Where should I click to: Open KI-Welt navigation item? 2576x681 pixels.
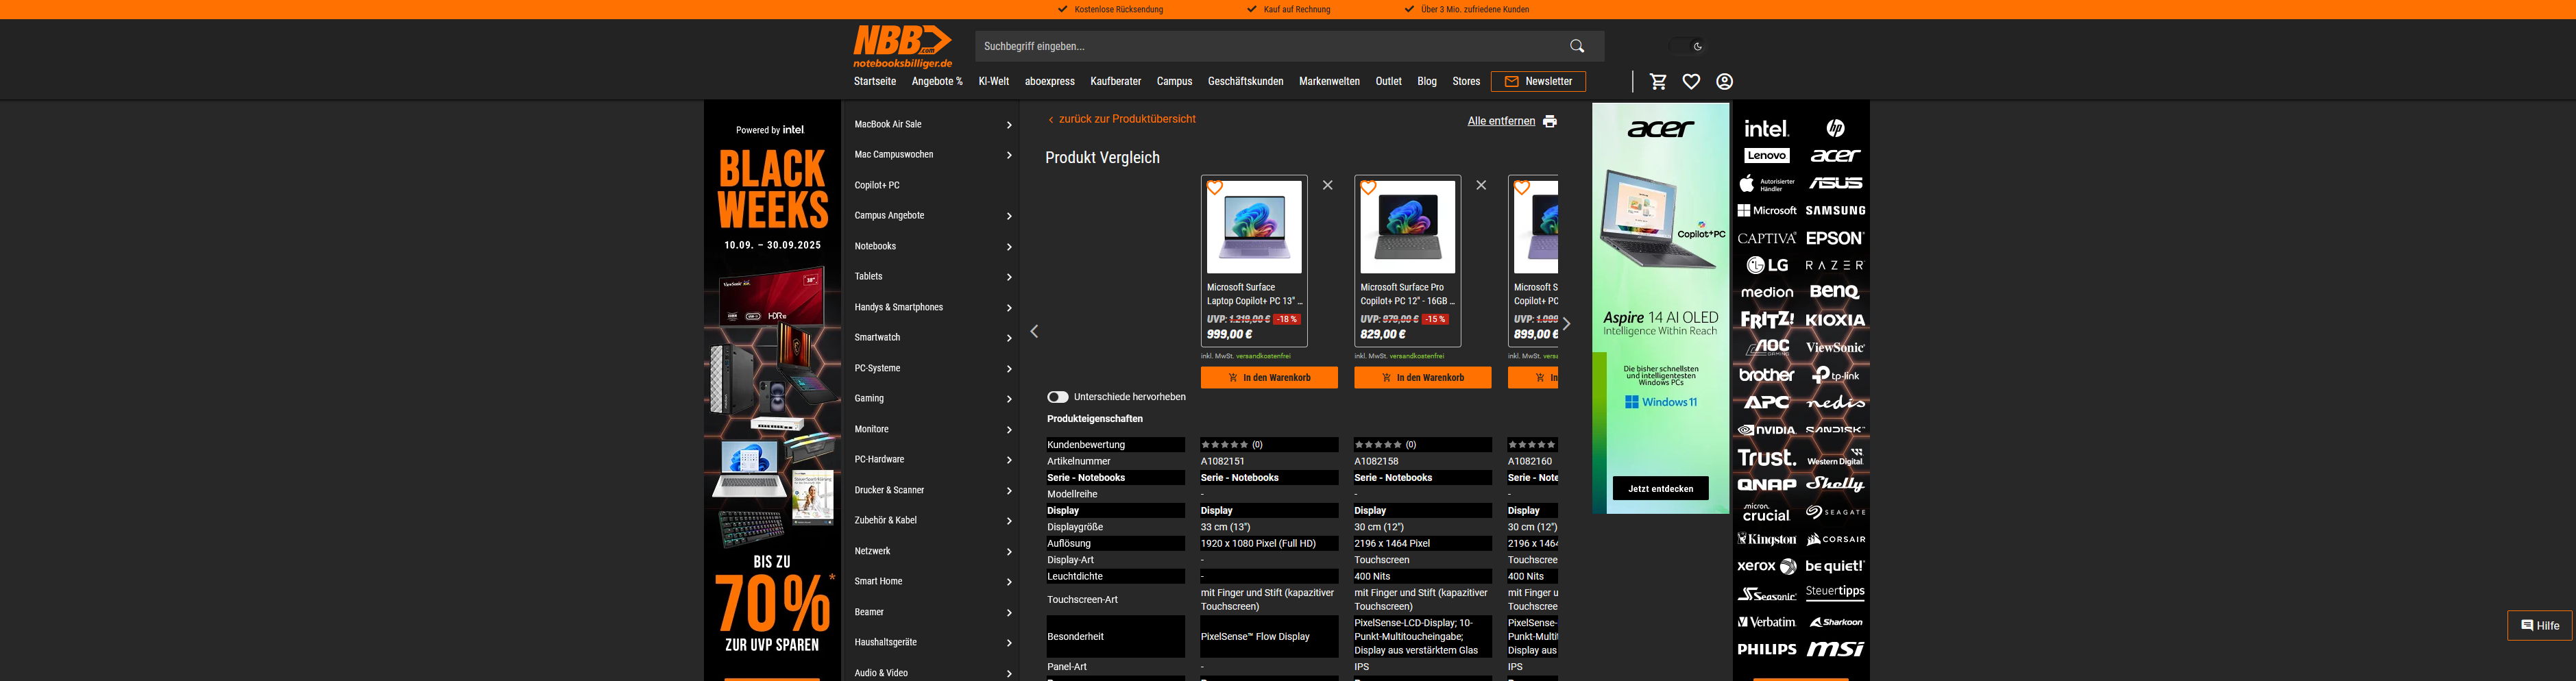(x=993, y=82)
